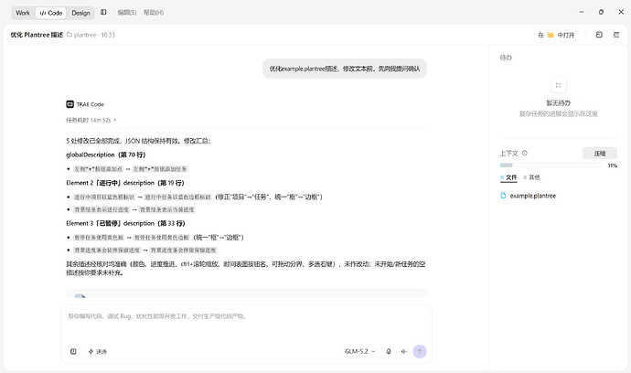Click the 压缩 compress button
631x373 pixels.
(x=600, y=154)
